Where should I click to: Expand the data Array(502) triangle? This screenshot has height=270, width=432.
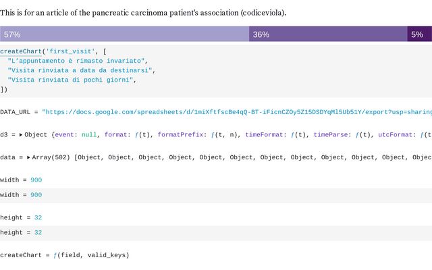(x=29, y=157)
